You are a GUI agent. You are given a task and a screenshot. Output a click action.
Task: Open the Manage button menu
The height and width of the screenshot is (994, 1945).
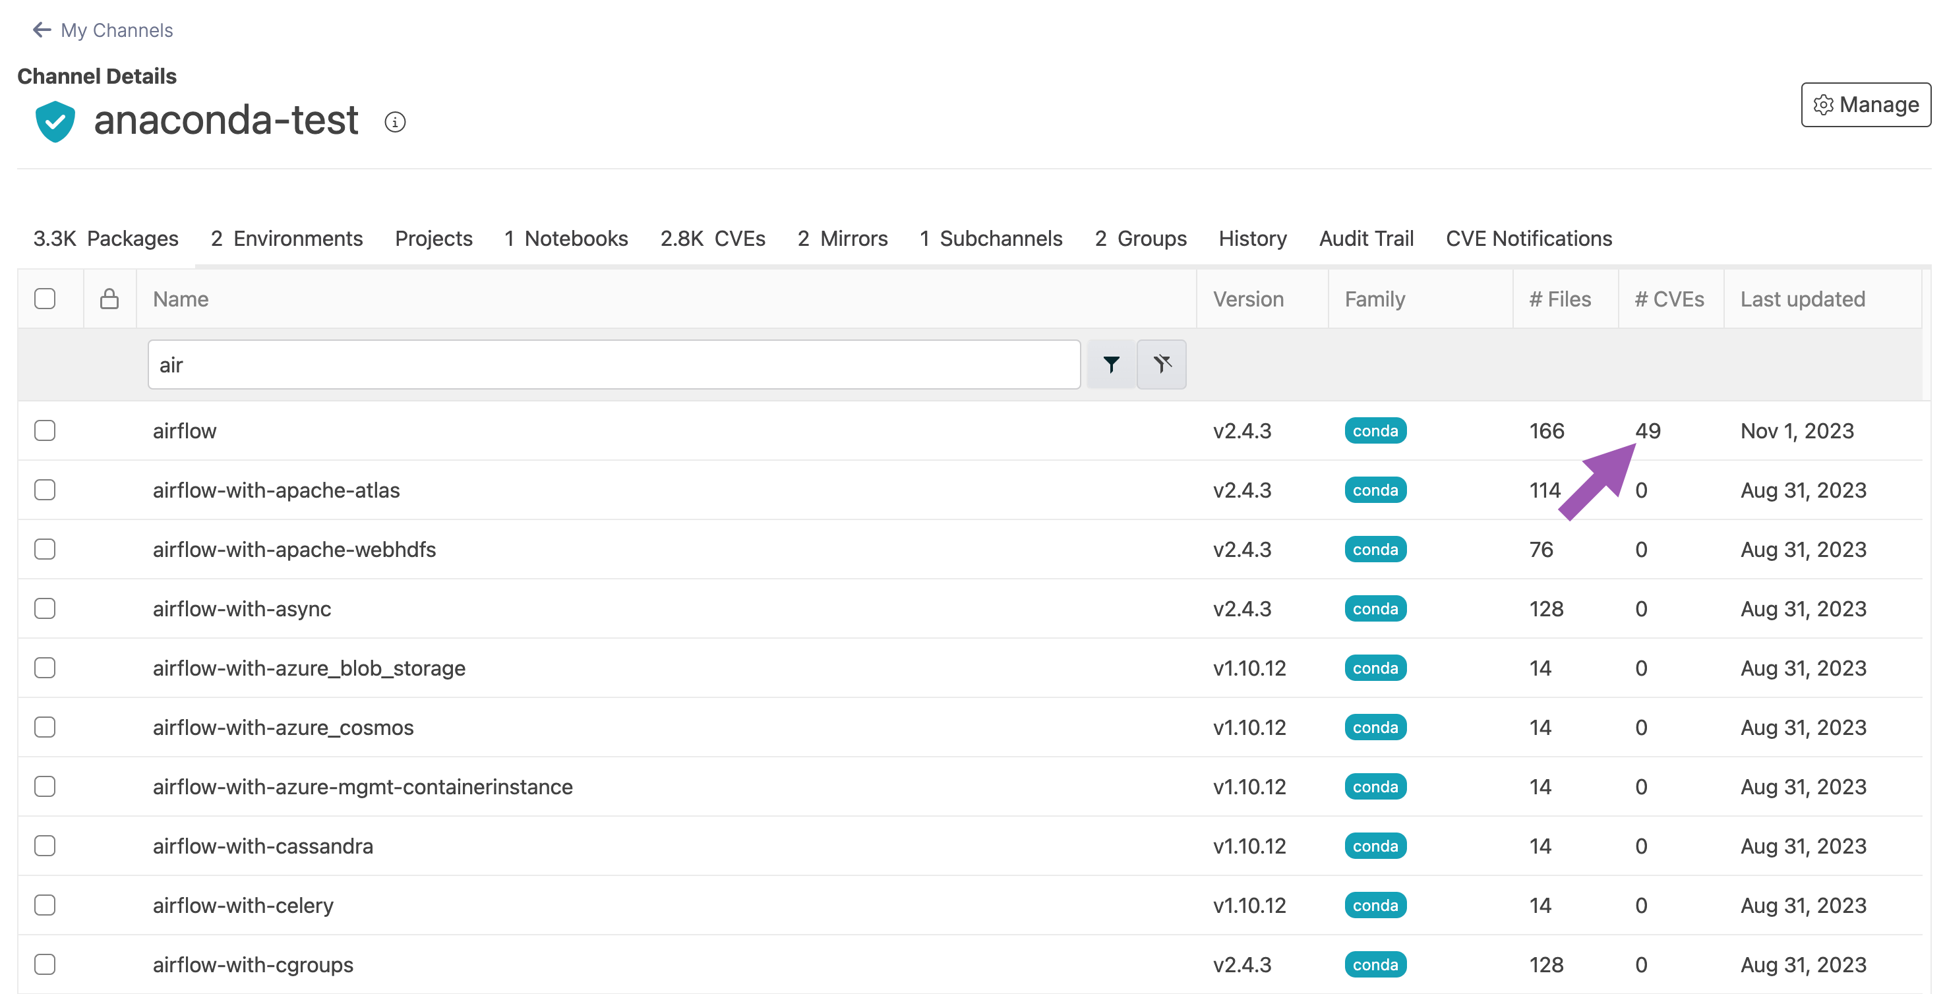coord(1866,105)
